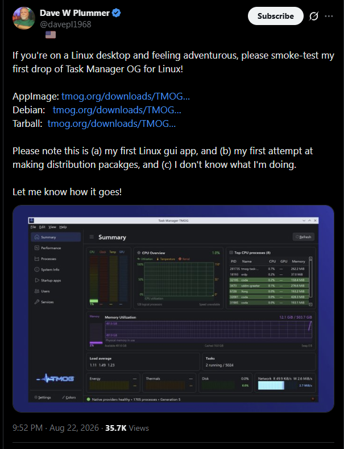Image resolution: width=344 pixels, height=449 pixels.
Task: Click the TMOG window app icon
Action: 31,220
